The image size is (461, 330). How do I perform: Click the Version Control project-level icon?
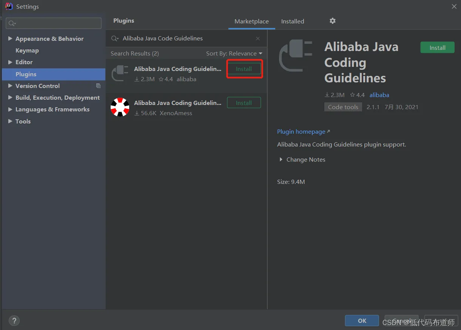[98, 86]
